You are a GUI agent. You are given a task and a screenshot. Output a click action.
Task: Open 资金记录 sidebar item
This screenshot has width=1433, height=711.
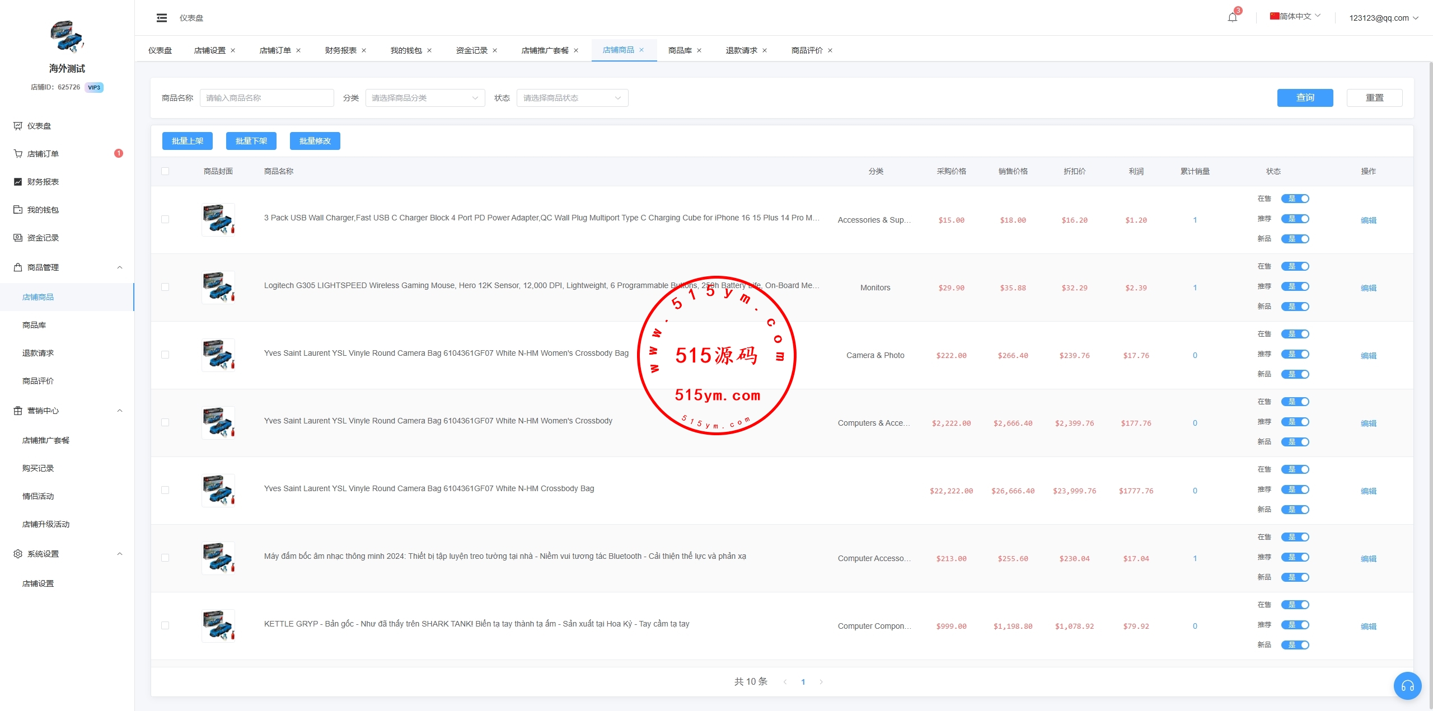[43, 238]
